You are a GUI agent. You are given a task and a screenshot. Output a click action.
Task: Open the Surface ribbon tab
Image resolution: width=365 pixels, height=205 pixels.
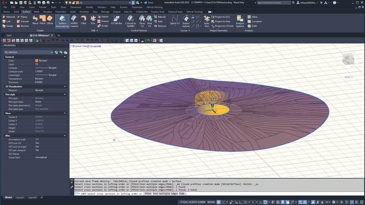(26, 11)
